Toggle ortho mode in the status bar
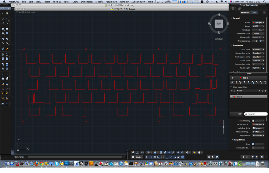The height and width of the screenshot is (173, 269). tap(159, 157)
